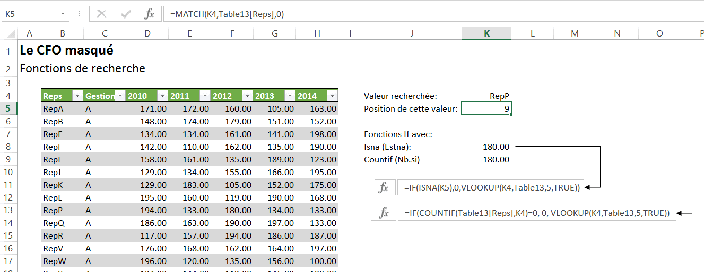
Task: Select the ISNA formula text box
Action: pyautogui.click(x=491, y=187)
